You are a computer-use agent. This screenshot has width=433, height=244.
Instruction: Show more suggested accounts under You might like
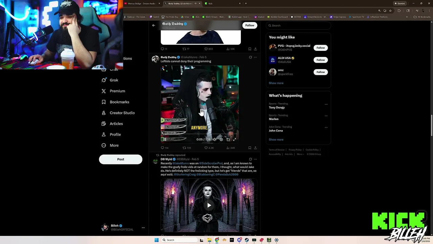(x=276, y=83)
